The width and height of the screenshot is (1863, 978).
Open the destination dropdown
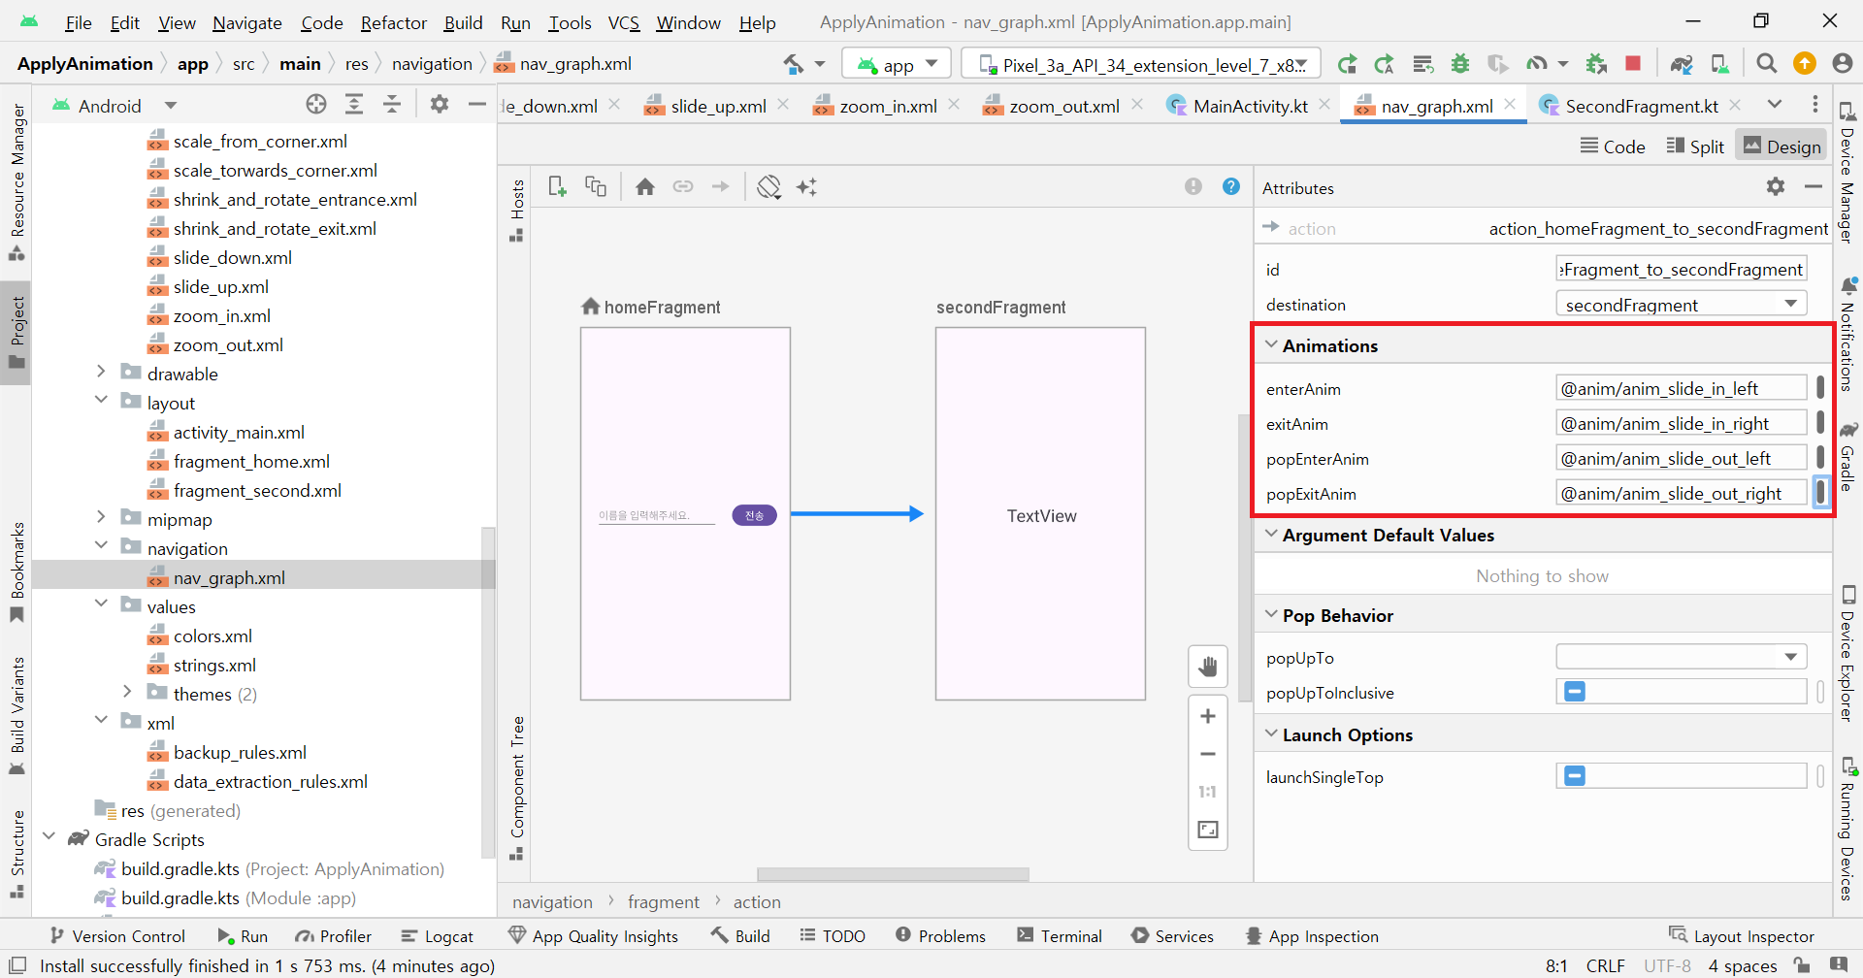[1790, 304]
